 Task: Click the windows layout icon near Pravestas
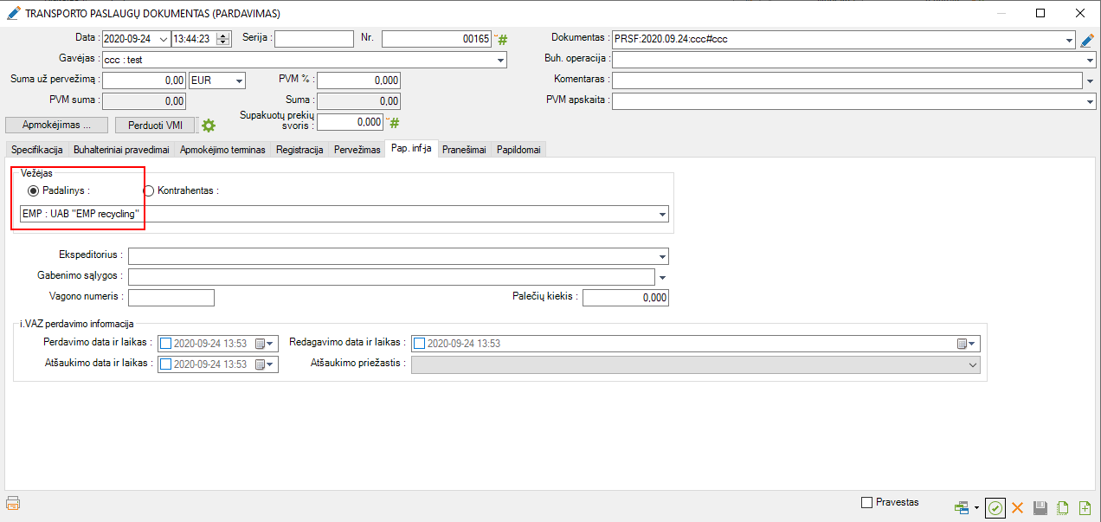[961, 508]
